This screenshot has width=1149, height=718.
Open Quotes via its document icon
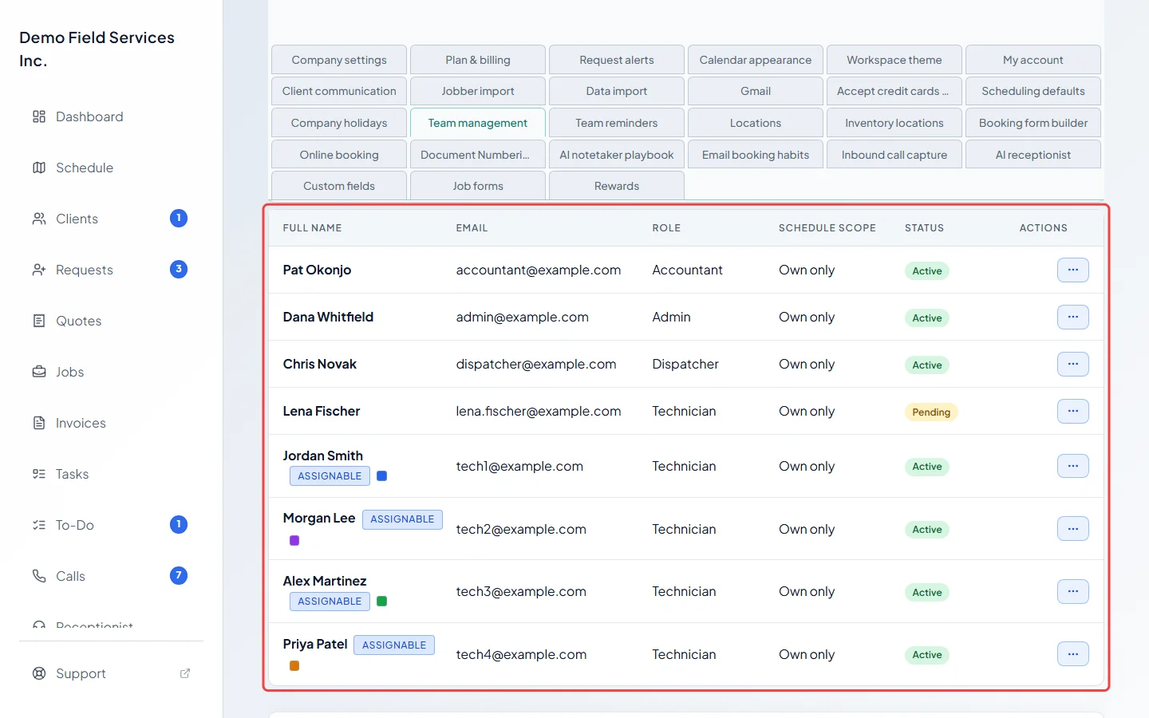click(39, 321)
